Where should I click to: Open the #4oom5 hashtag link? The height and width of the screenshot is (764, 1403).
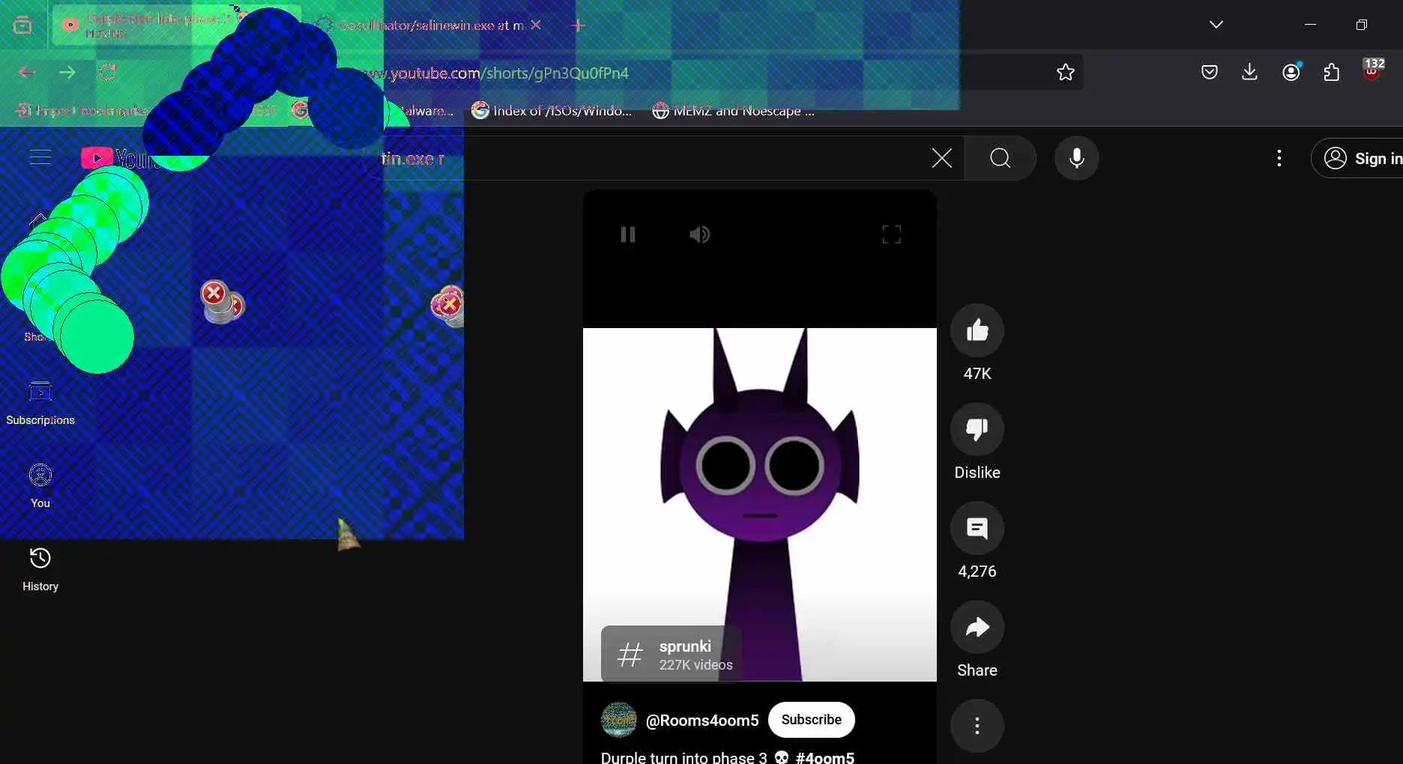[x=825, y=757]
